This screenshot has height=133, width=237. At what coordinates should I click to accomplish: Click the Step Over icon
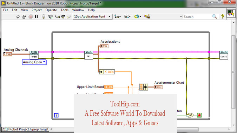pyautogui.click(x=63, y=16)
